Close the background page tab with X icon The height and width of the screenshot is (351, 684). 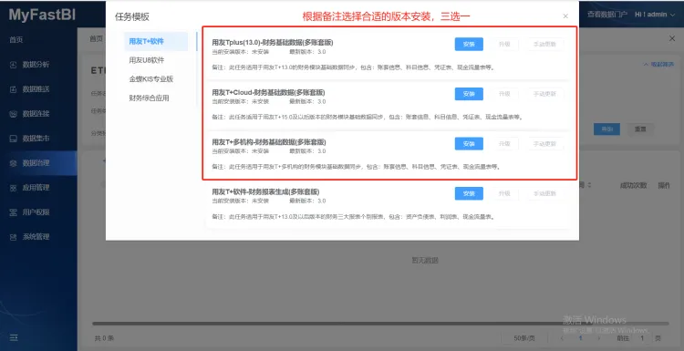[672, 39]
